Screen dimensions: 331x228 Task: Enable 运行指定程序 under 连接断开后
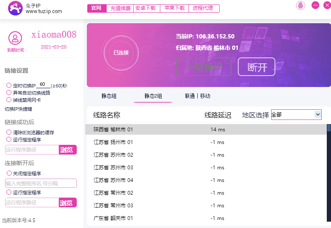tap(9, 192)
